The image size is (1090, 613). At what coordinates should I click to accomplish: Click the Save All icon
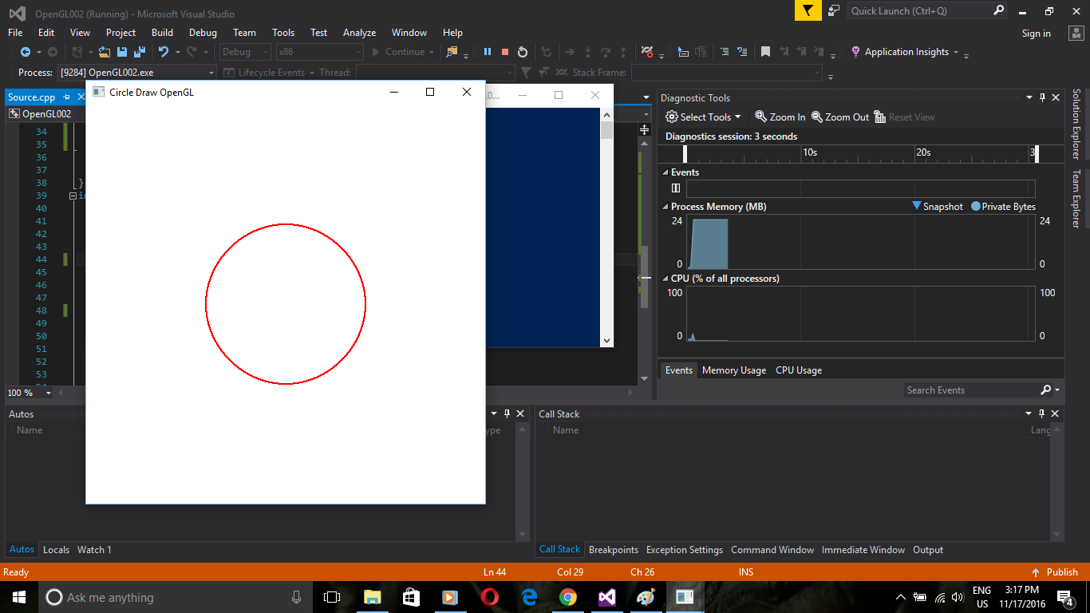click(140, 52)
